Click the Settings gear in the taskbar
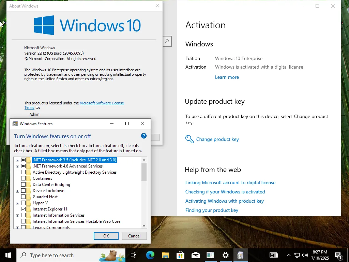The image size is (349, 262). point(226,255)
